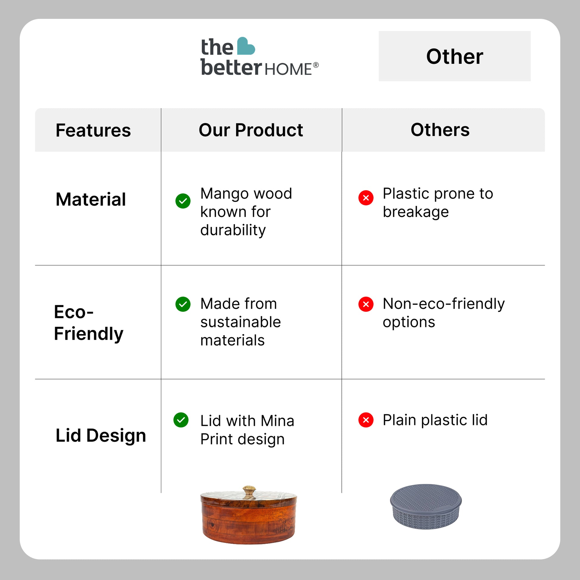Click the green checkmark beside Lid with Mina Print
The width and height of the screenshot is (580, 580).
(x=181, y=420)
